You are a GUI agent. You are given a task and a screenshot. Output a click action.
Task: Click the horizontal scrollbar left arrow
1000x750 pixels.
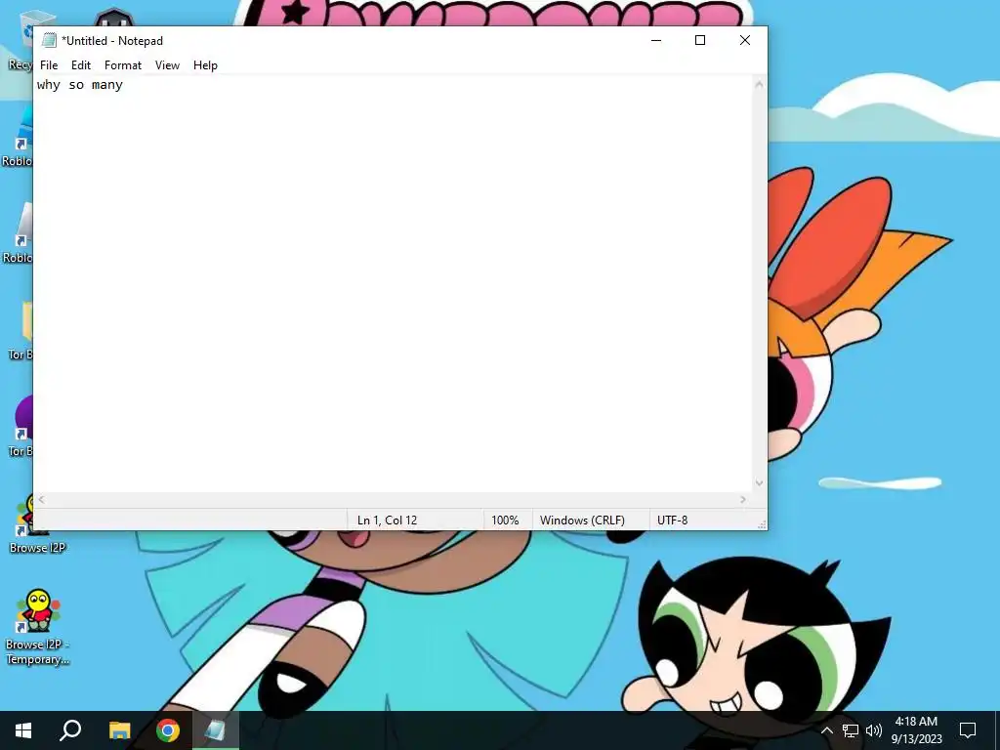pos(41,500)
